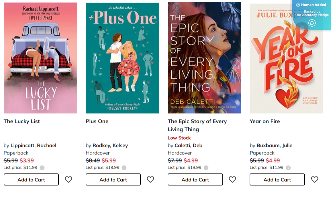Open the Epic Story of Every Living Thing page
The height and width of the screenshot is (198, 331).
pyautogui.click(x=197, y=125)
